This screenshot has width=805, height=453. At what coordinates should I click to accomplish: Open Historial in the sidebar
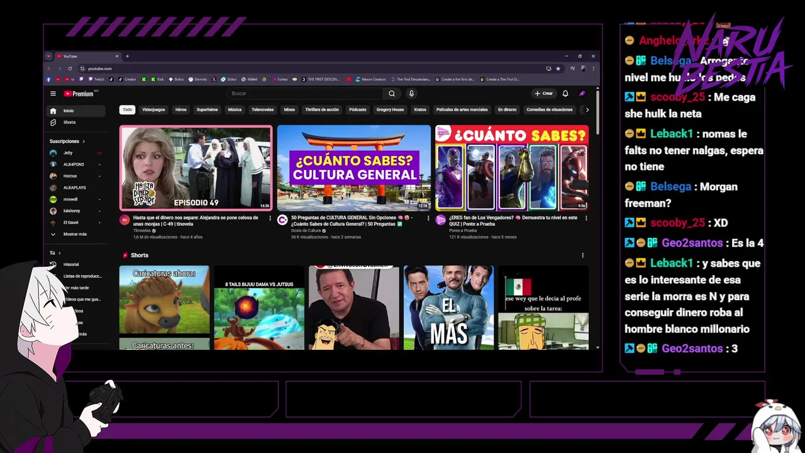pyautogui.click(x=77, y=265)
